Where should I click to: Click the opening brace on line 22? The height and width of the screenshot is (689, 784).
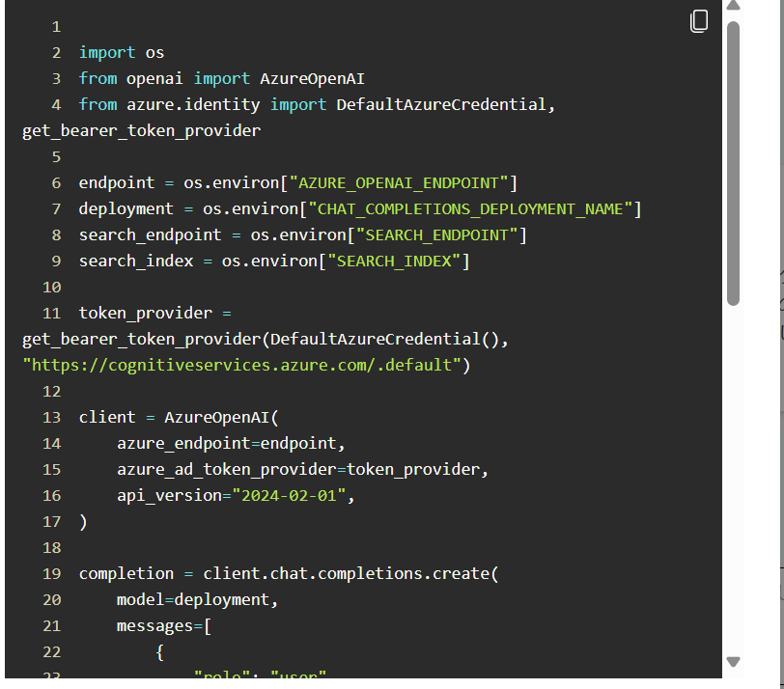(x=159, y=652)
